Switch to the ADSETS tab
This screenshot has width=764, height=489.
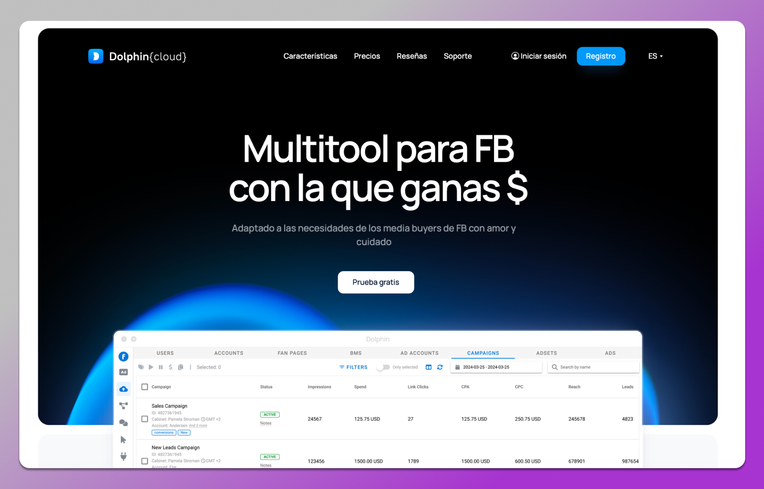(x=547, y=353)
